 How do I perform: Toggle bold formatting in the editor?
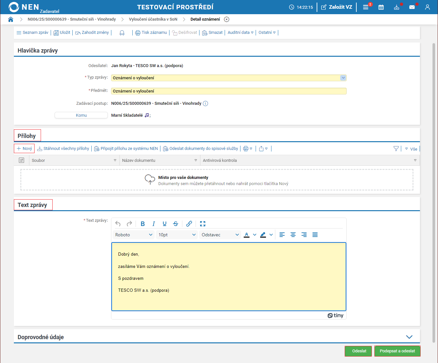pos(143,224)
